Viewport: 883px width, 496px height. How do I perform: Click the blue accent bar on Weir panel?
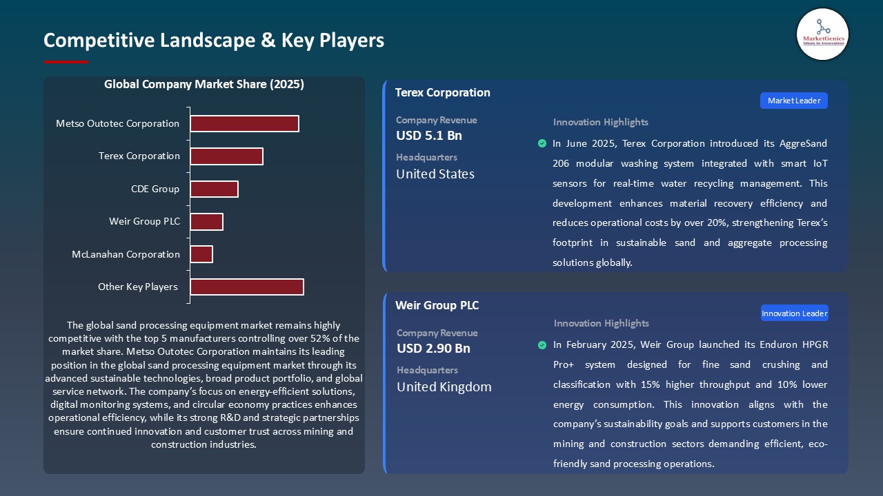(x=384, y=382)
